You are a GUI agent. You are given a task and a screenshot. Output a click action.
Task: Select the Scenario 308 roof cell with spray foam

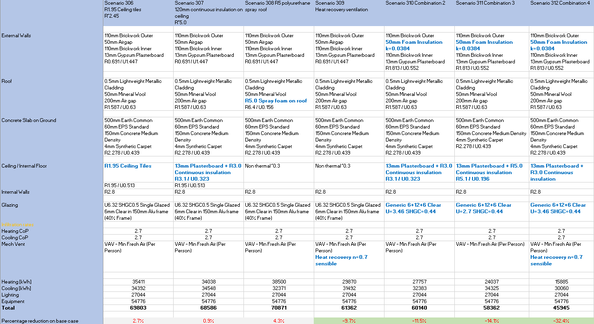pyautogui.click(x=278, y=94)
